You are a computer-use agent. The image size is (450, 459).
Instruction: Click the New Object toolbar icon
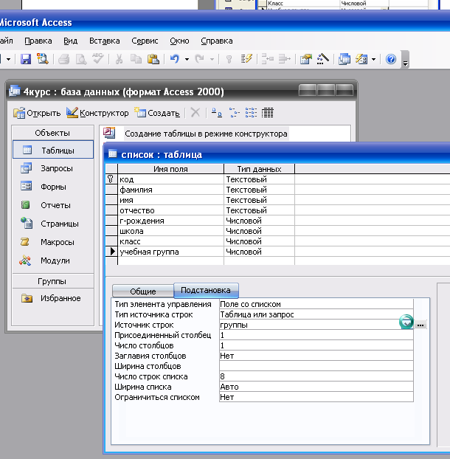361,59
